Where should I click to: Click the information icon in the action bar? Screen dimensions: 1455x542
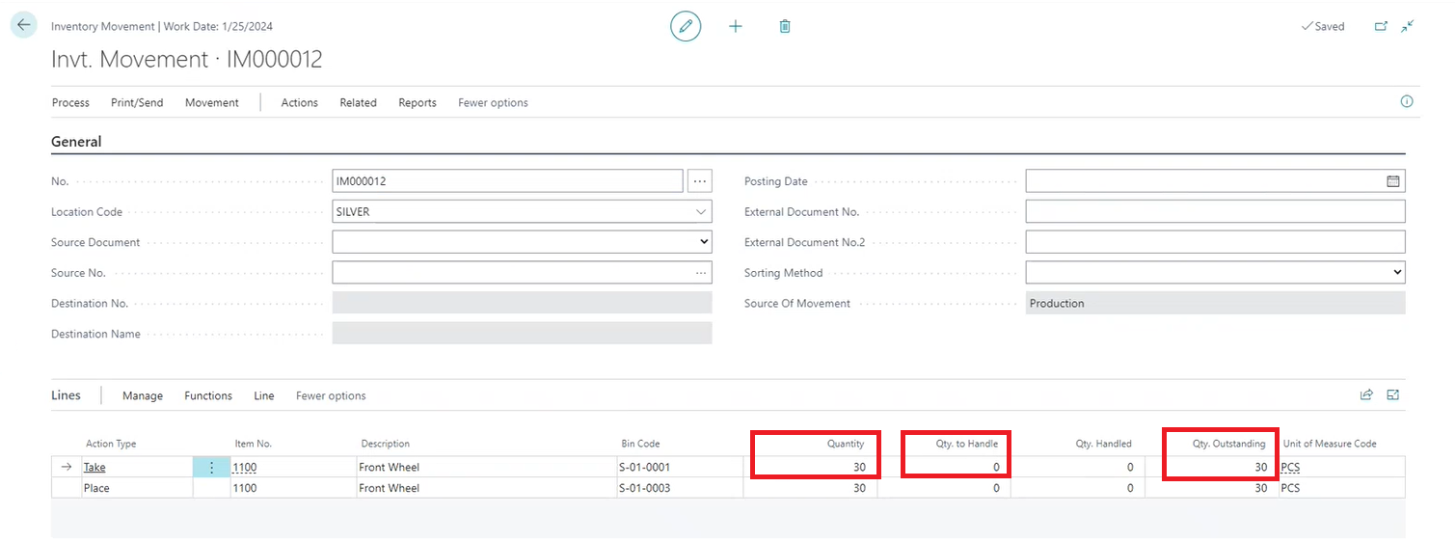click(1406, 101)
